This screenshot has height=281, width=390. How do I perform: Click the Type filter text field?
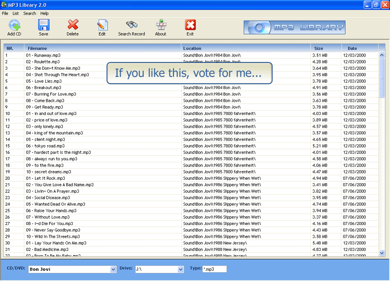214,269
